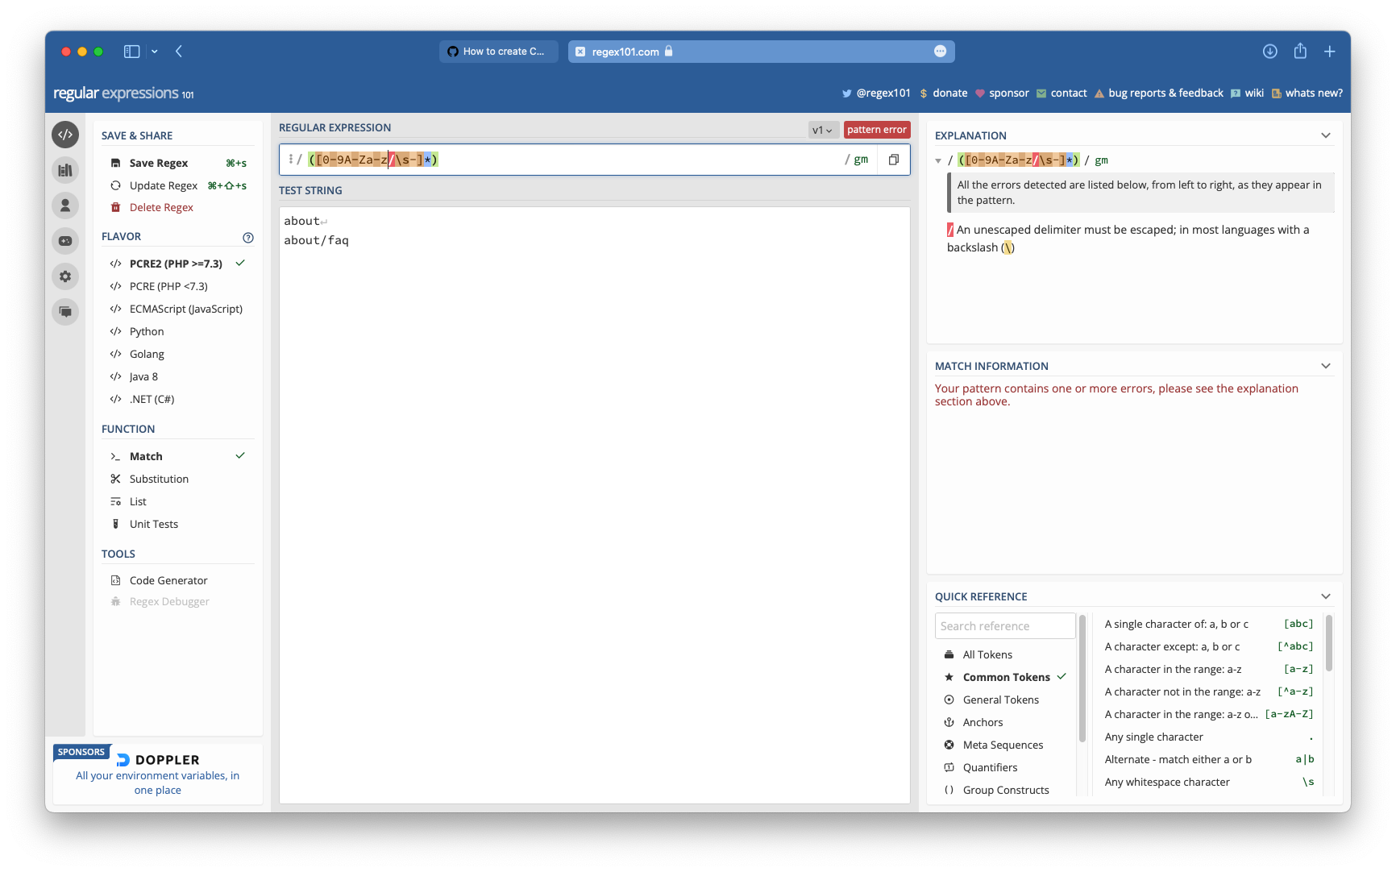This screenshot has height=872, width=1396.
Task: Select the PCRE2 (PHP >=7.3) flavor
Action: (177, 264)
